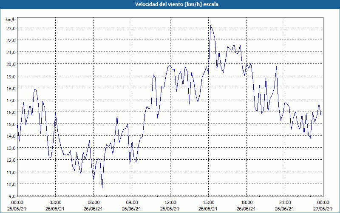Click the '15,0' y-axis label
The height and width of the screenshot is (213, 340).
[x=11, y=124]
